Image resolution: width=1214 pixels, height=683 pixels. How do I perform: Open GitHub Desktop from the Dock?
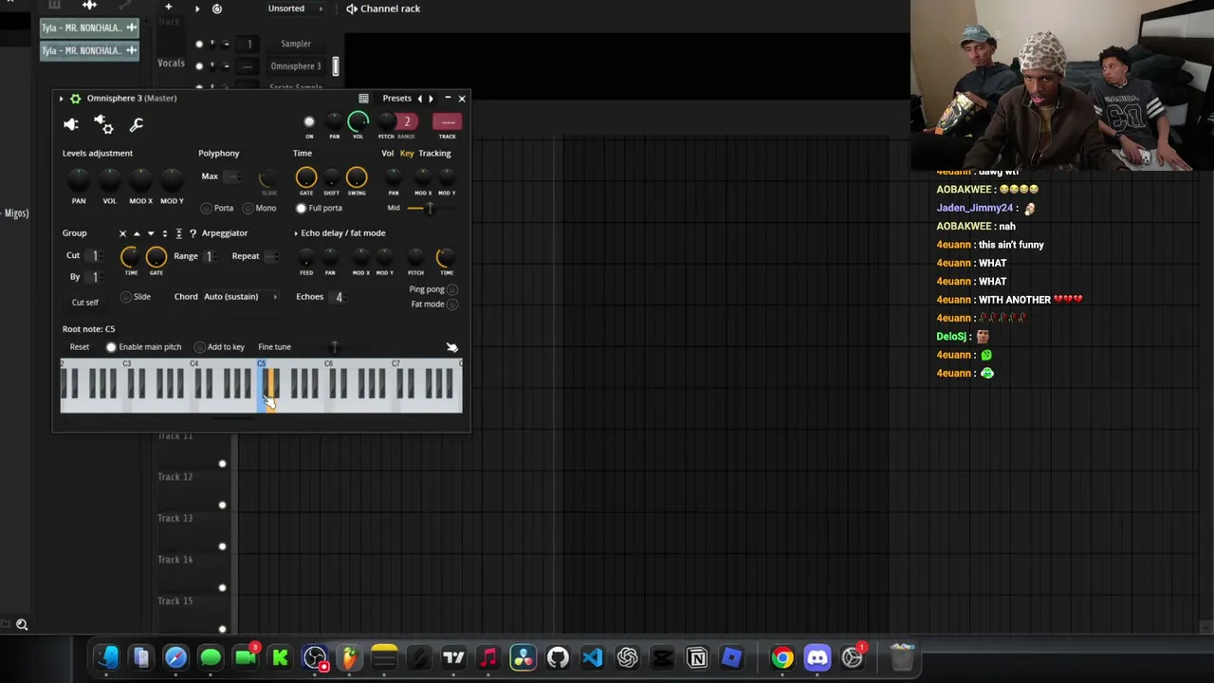[x=558, y=657]
